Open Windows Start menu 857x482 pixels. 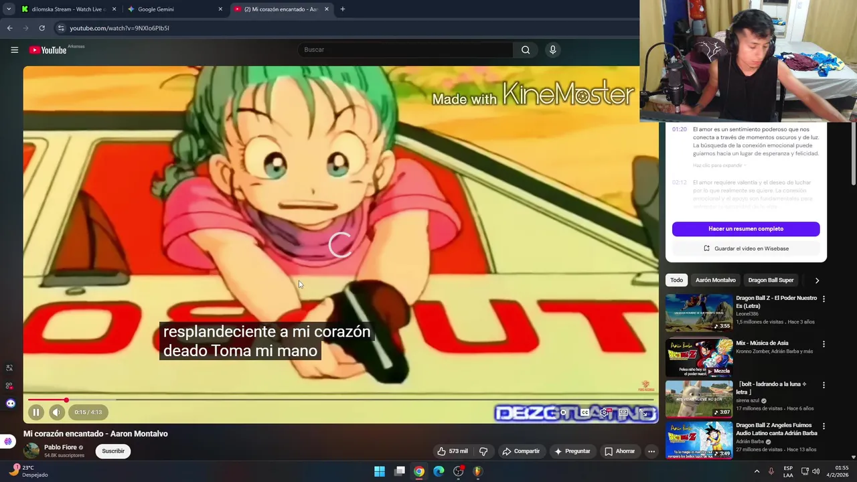(x=380, y=471)
